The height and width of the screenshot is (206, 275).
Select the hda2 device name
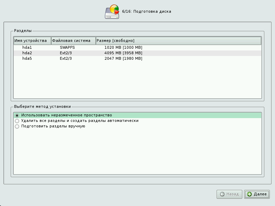(x=27, y=53)
